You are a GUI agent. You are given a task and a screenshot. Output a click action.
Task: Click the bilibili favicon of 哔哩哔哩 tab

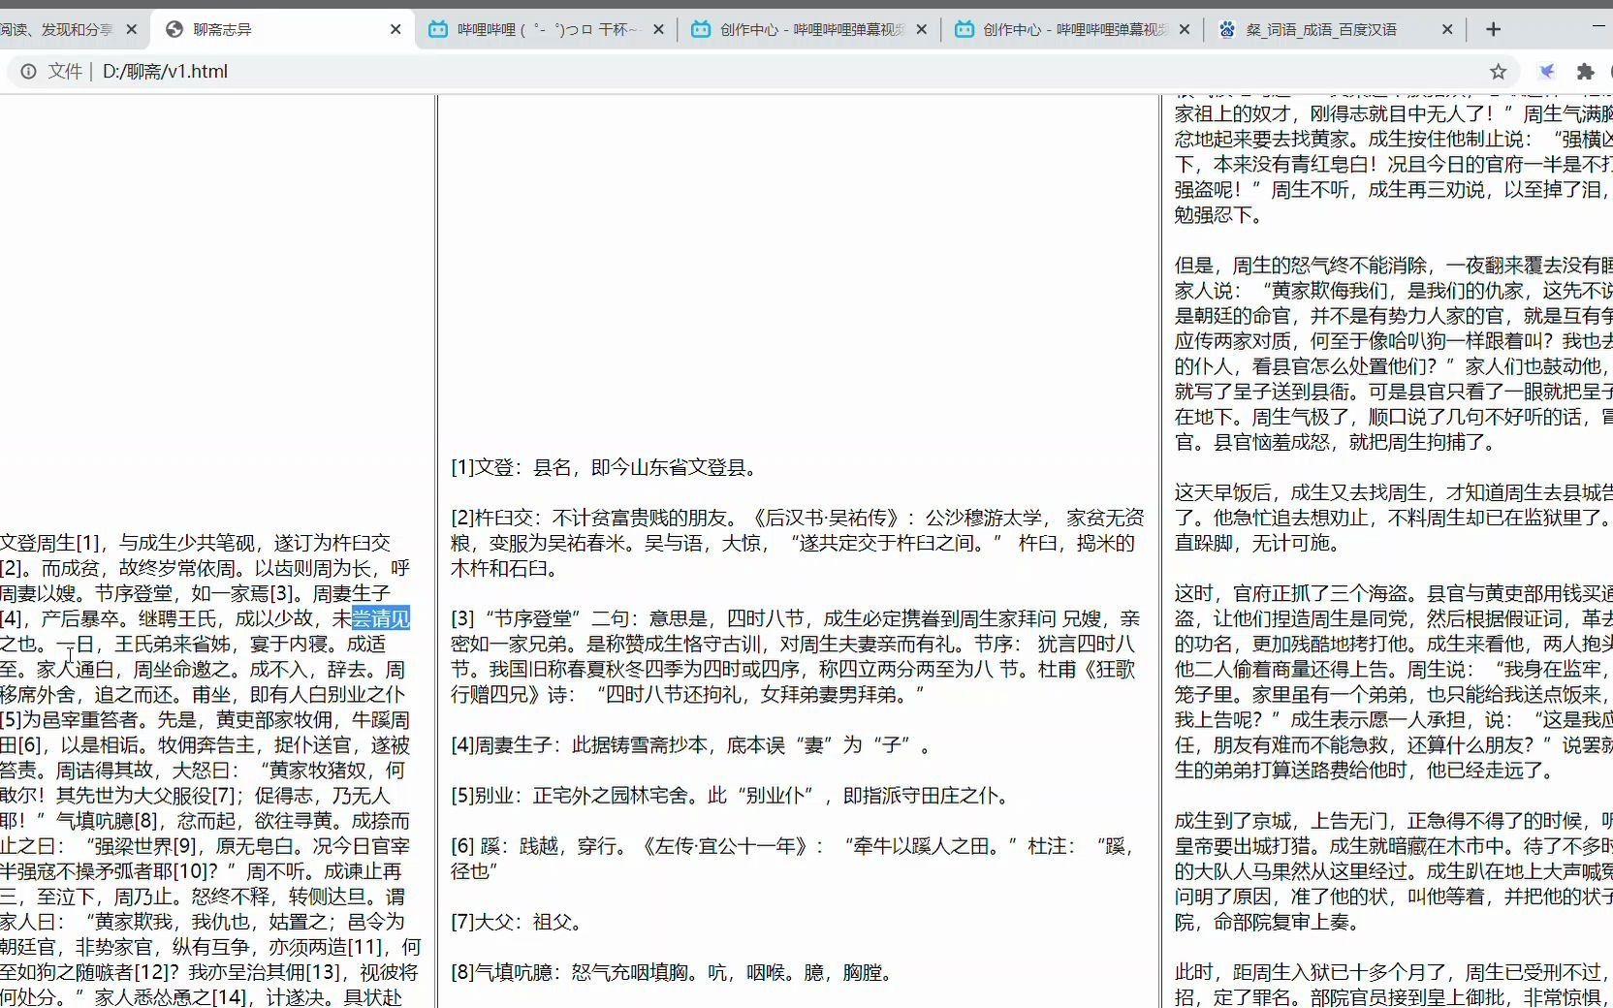[438, 29]
